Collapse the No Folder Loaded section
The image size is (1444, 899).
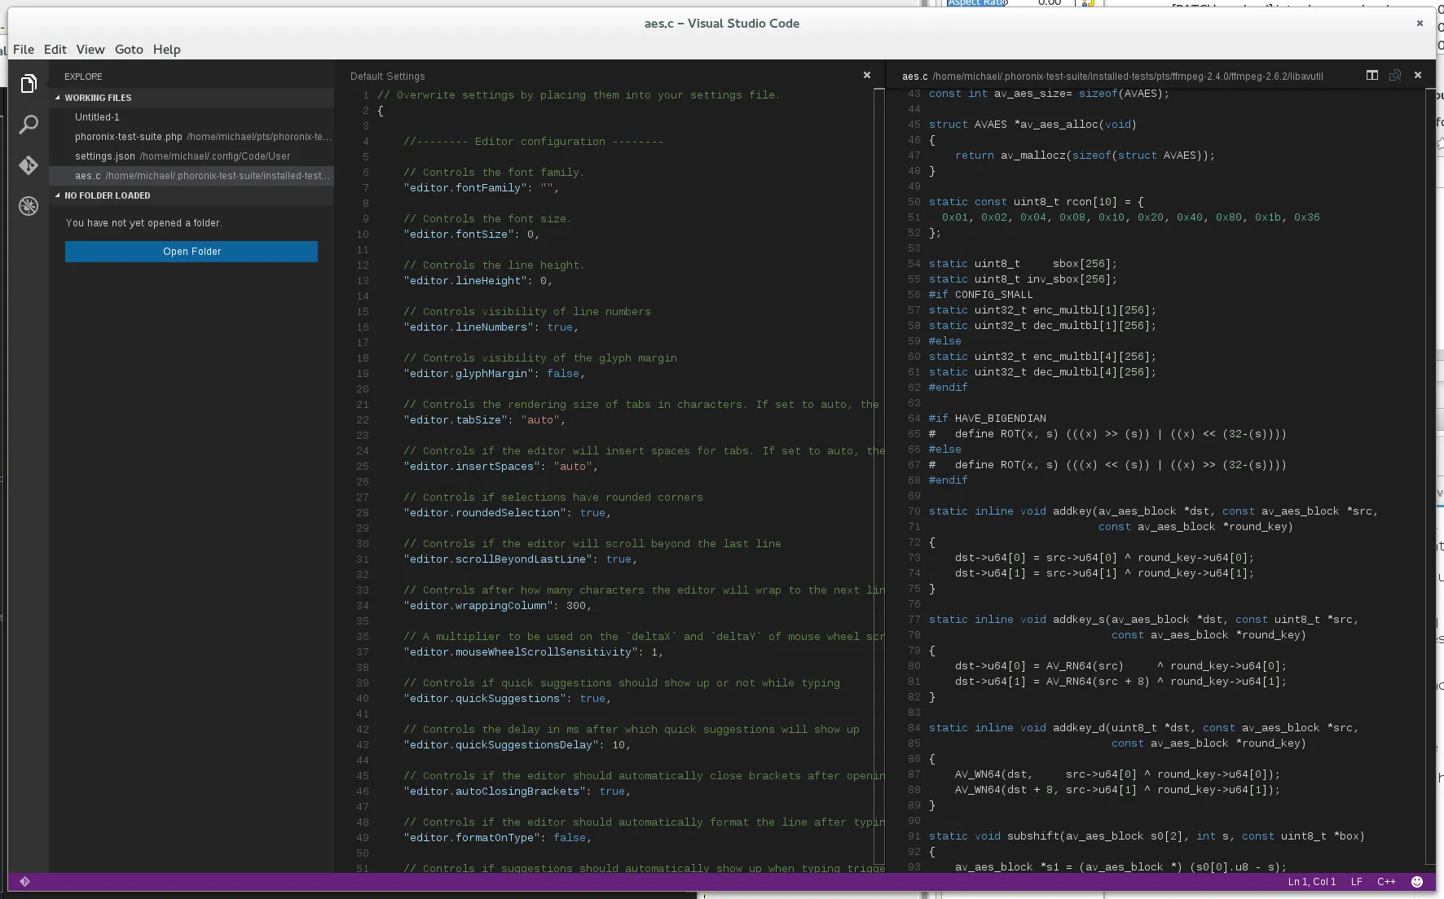(58, 195)
